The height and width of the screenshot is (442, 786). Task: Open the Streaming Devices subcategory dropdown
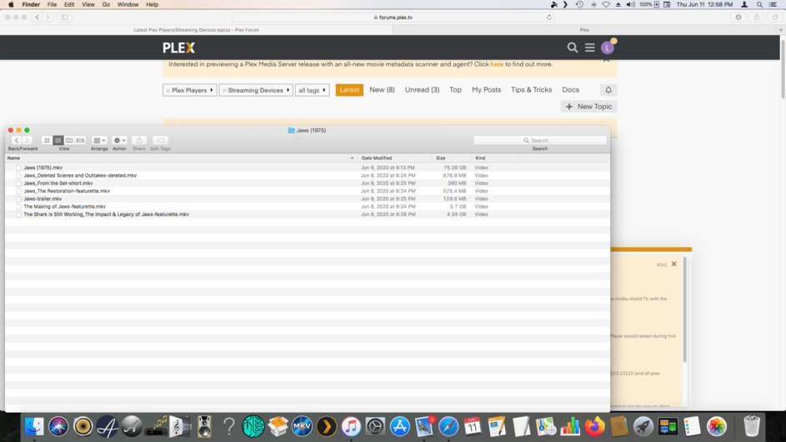pyautogui.click(x=256, y=90)
